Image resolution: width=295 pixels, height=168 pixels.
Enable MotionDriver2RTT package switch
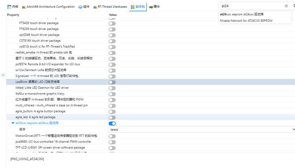click(112, 136)
